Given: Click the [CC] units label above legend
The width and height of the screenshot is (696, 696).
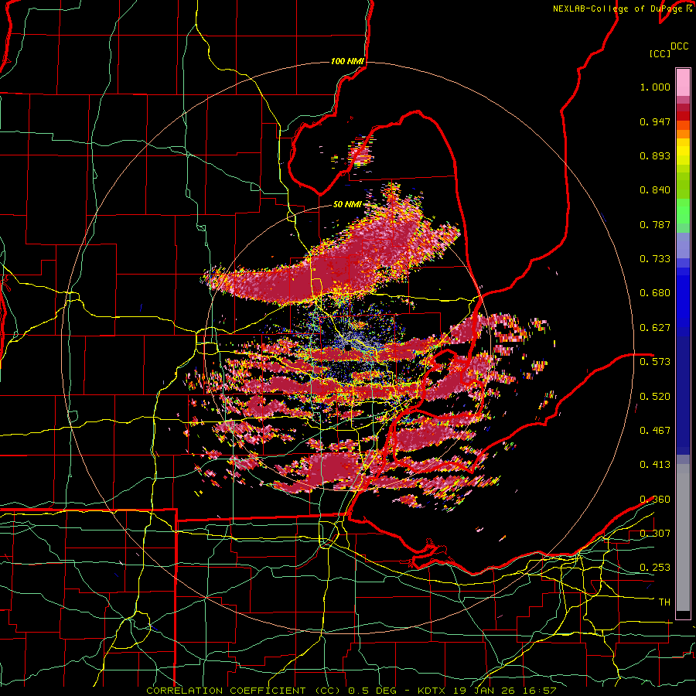Looking at the screenshot, I should (x=660, y=53).
